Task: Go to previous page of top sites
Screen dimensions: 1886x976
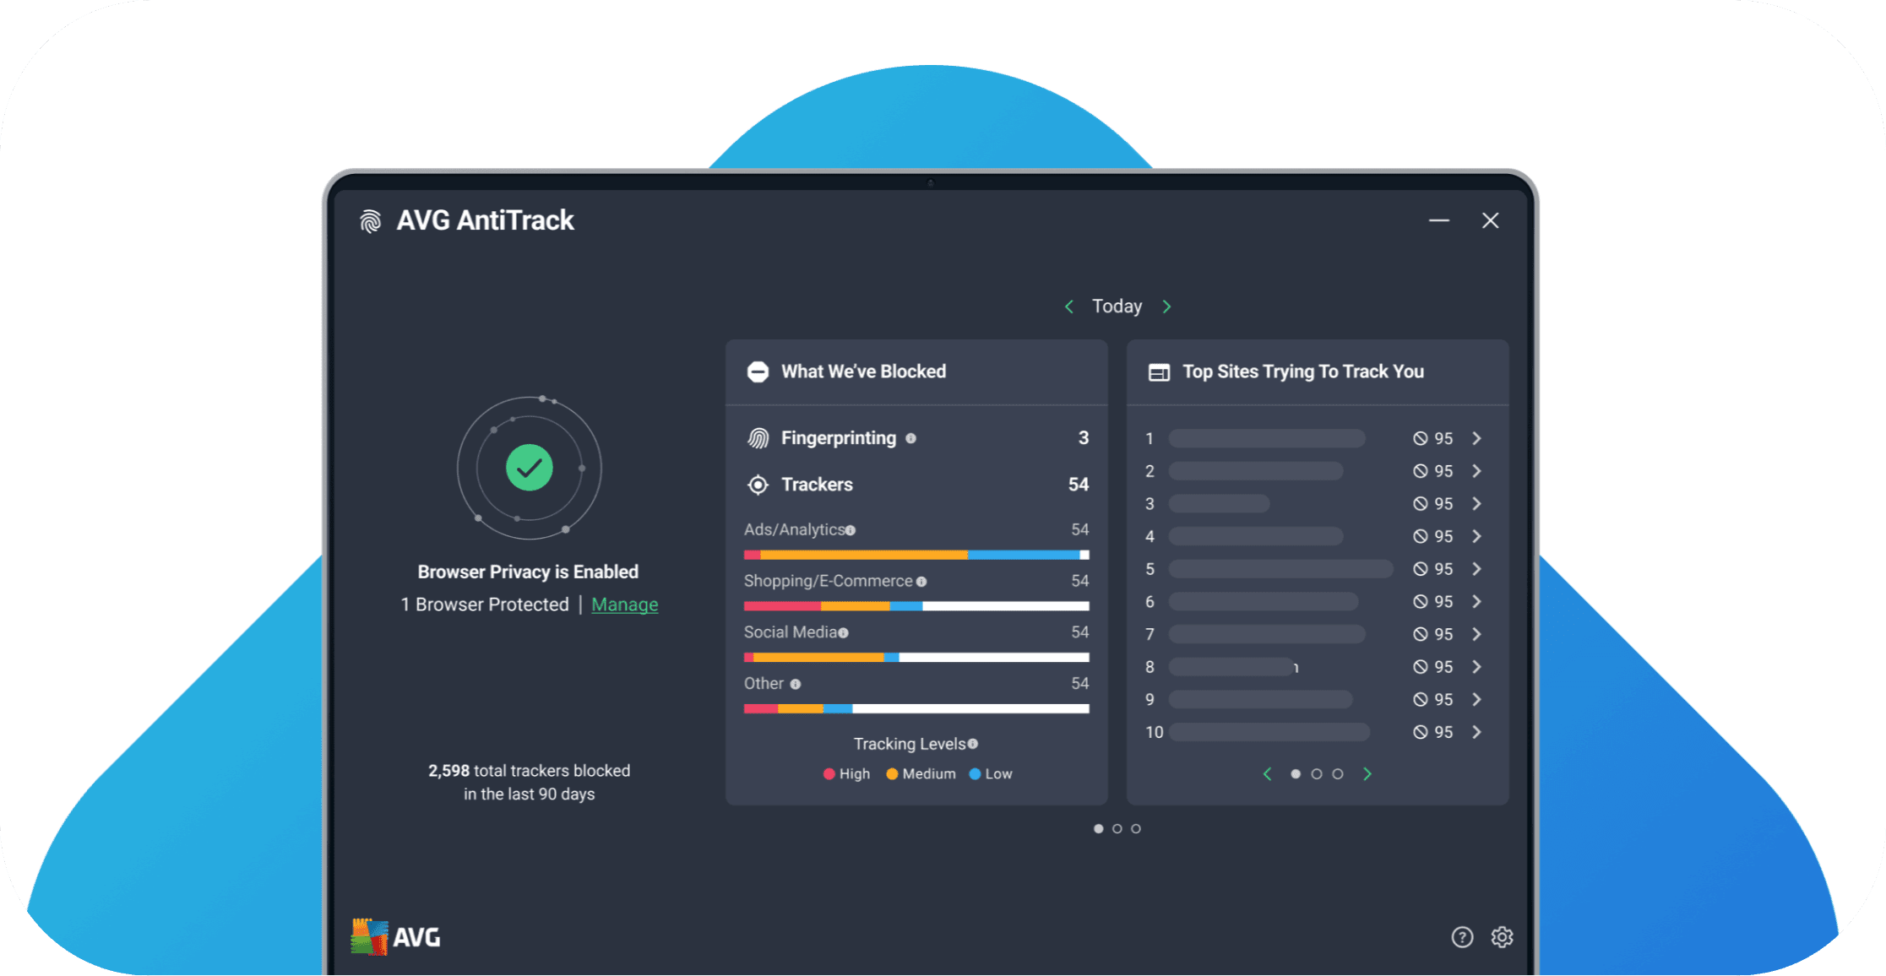Action: [1267, 774]
